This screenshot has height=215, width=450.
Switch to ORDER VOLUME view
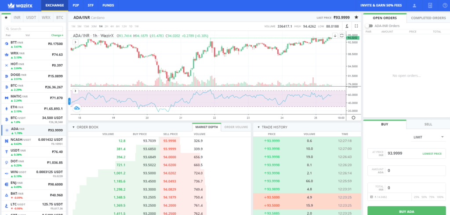coord(236,127)
